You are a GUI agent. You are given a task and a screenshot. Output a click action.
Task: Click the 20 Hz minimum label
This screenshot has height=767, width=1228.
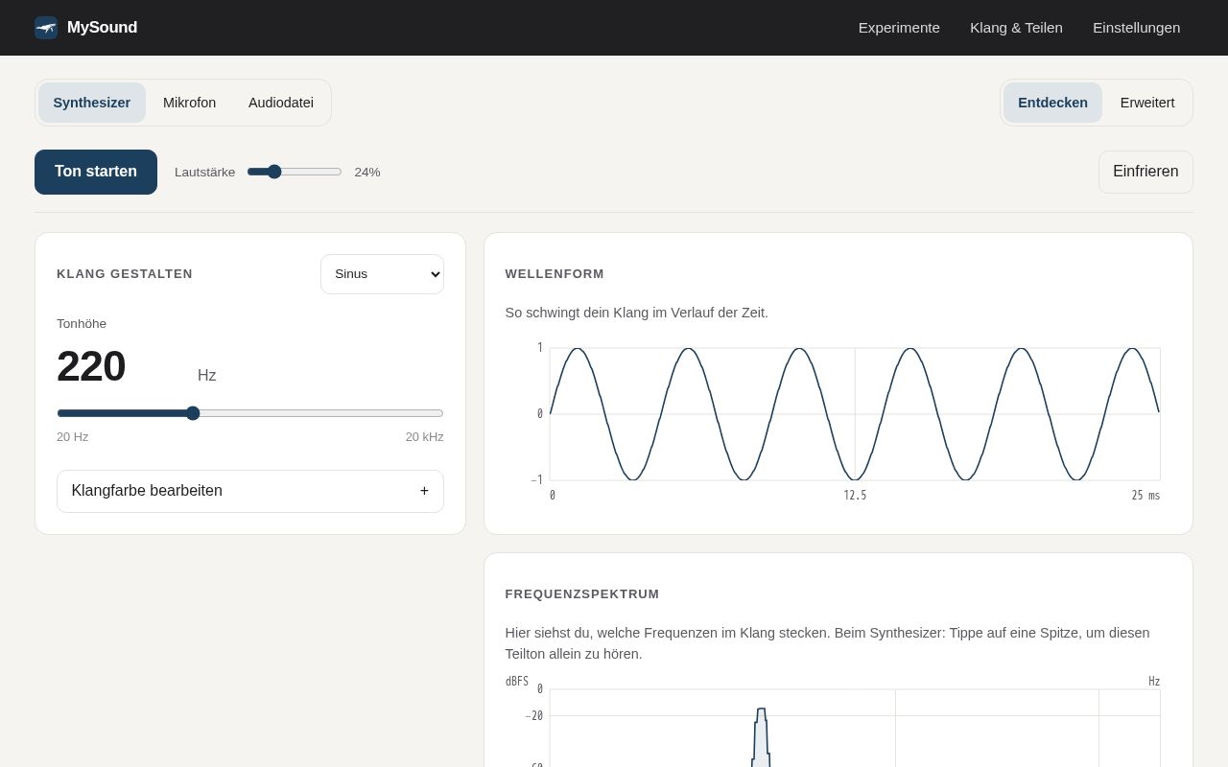tap(73, 437)
